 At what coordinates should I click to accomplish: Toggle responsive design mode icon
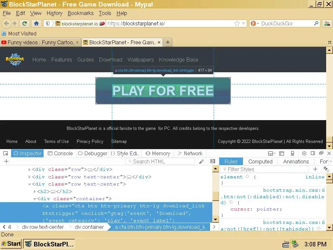(x=292, y=154)
